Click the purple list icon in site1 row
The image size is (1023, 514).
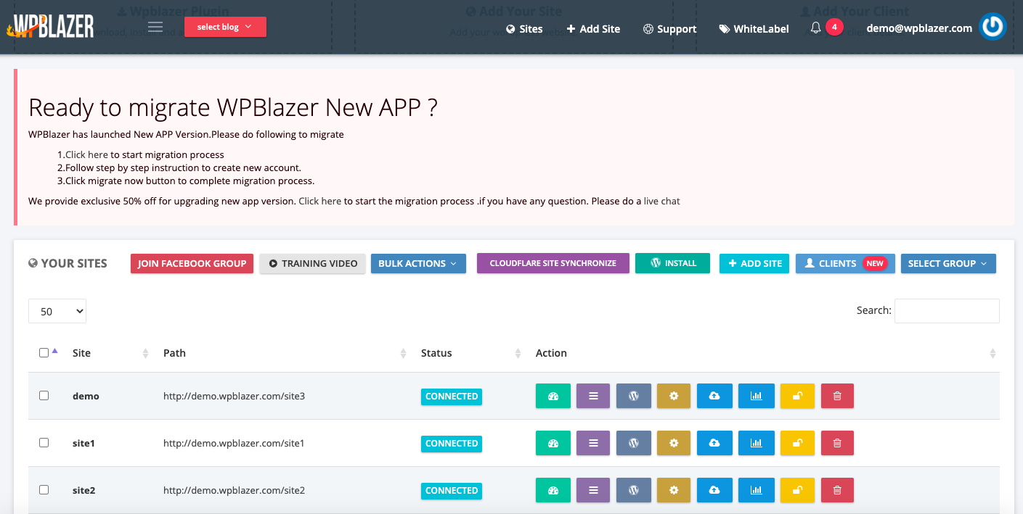tap(594, 443)
